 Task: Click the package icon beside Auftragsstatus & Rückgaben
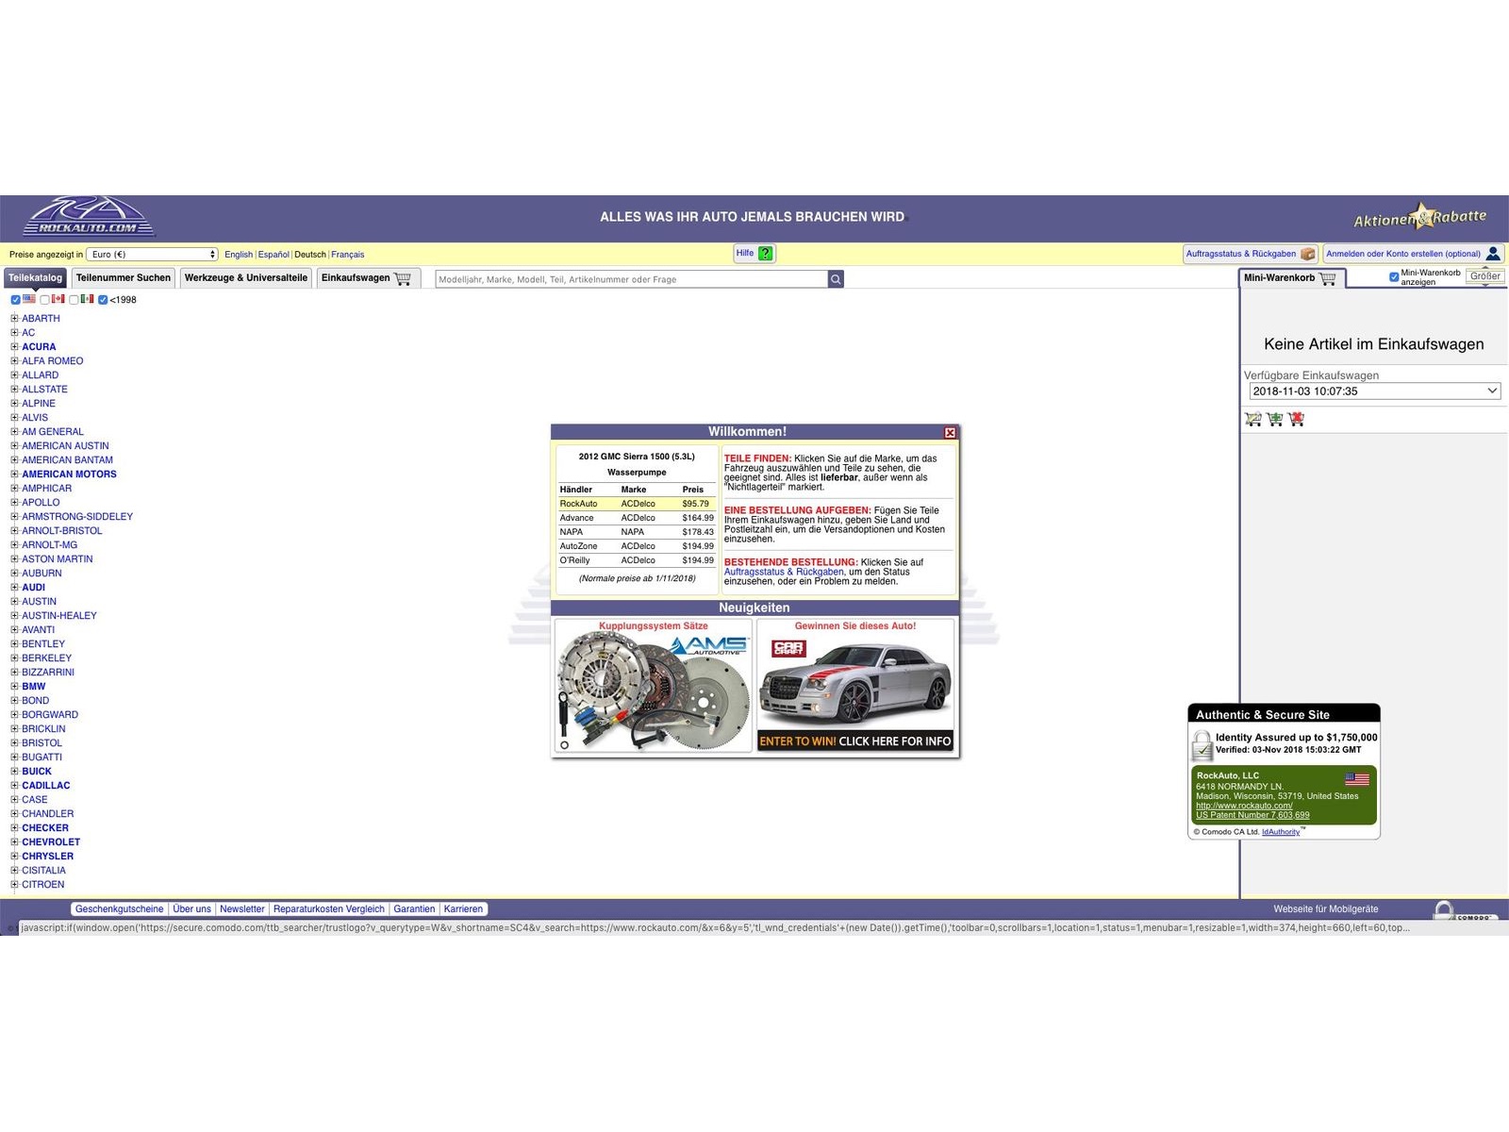pyautogui.click(x=1307, y=254)
